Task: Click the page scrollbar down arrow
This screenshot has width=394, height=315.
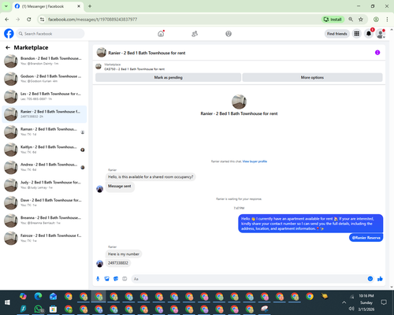Action: point(392,287)
